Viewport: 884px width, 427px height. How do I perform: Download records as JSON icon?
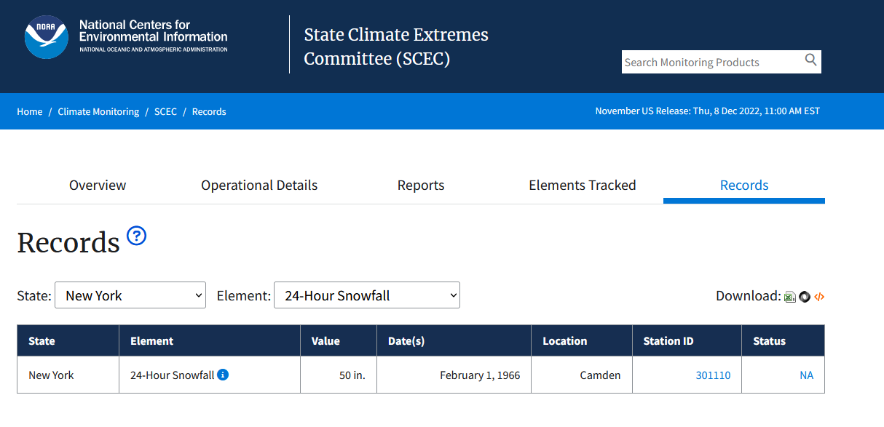(805, 297)
